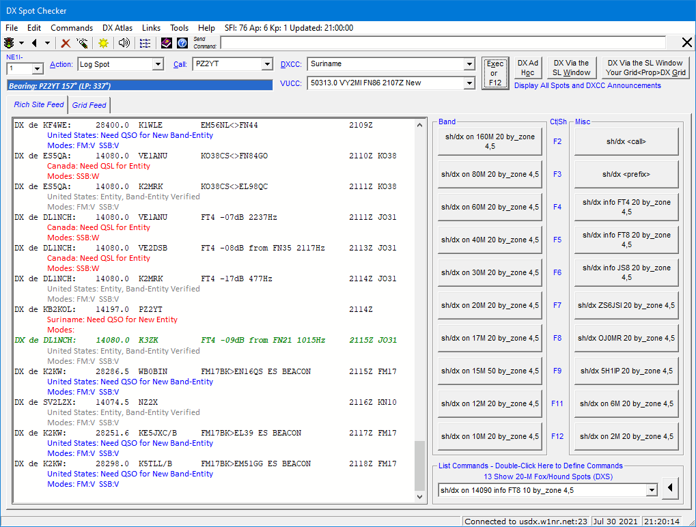
Task: Click the Your Grid<Prop>DX Grid button
Action: click(645, 68)
